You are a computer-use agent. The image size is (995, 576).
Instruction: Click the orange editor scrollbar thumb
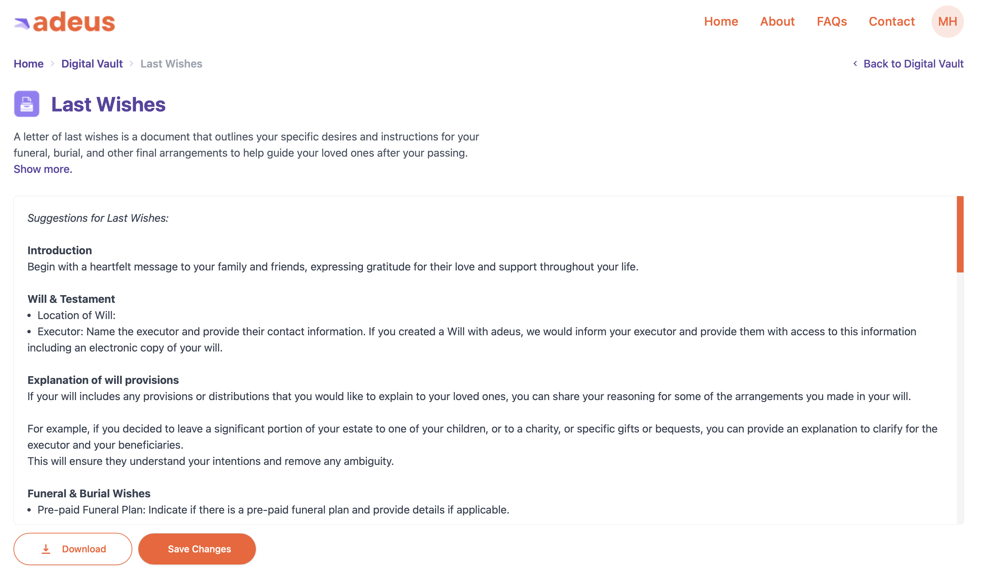pyautogui.click(x=960, y=234)
